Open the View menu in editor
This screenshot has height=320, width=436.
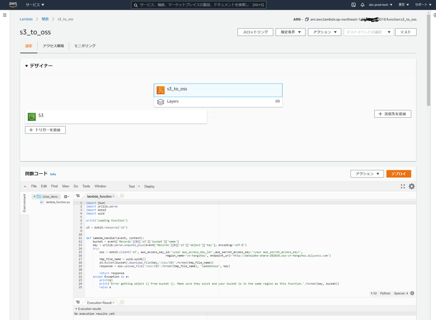click(65, 186)
